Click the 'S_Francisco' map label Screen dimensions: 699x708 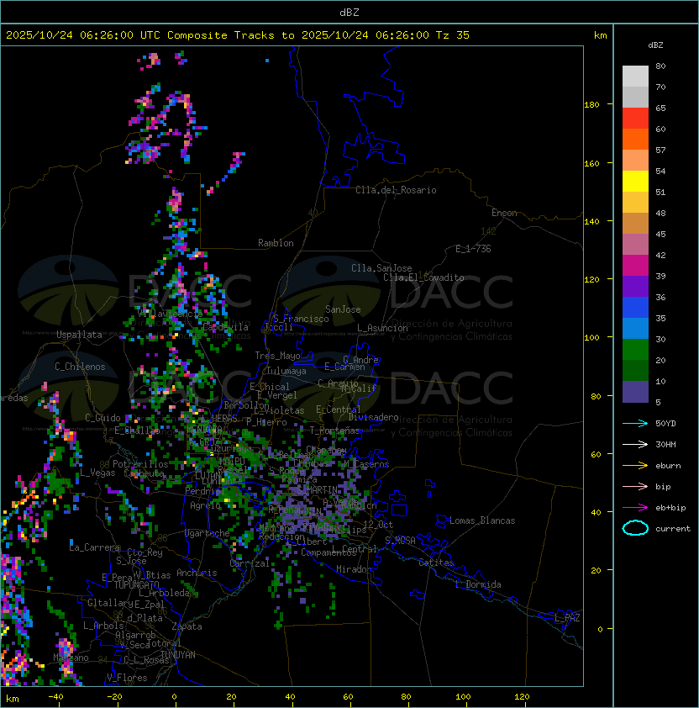[x=301, y=319]
